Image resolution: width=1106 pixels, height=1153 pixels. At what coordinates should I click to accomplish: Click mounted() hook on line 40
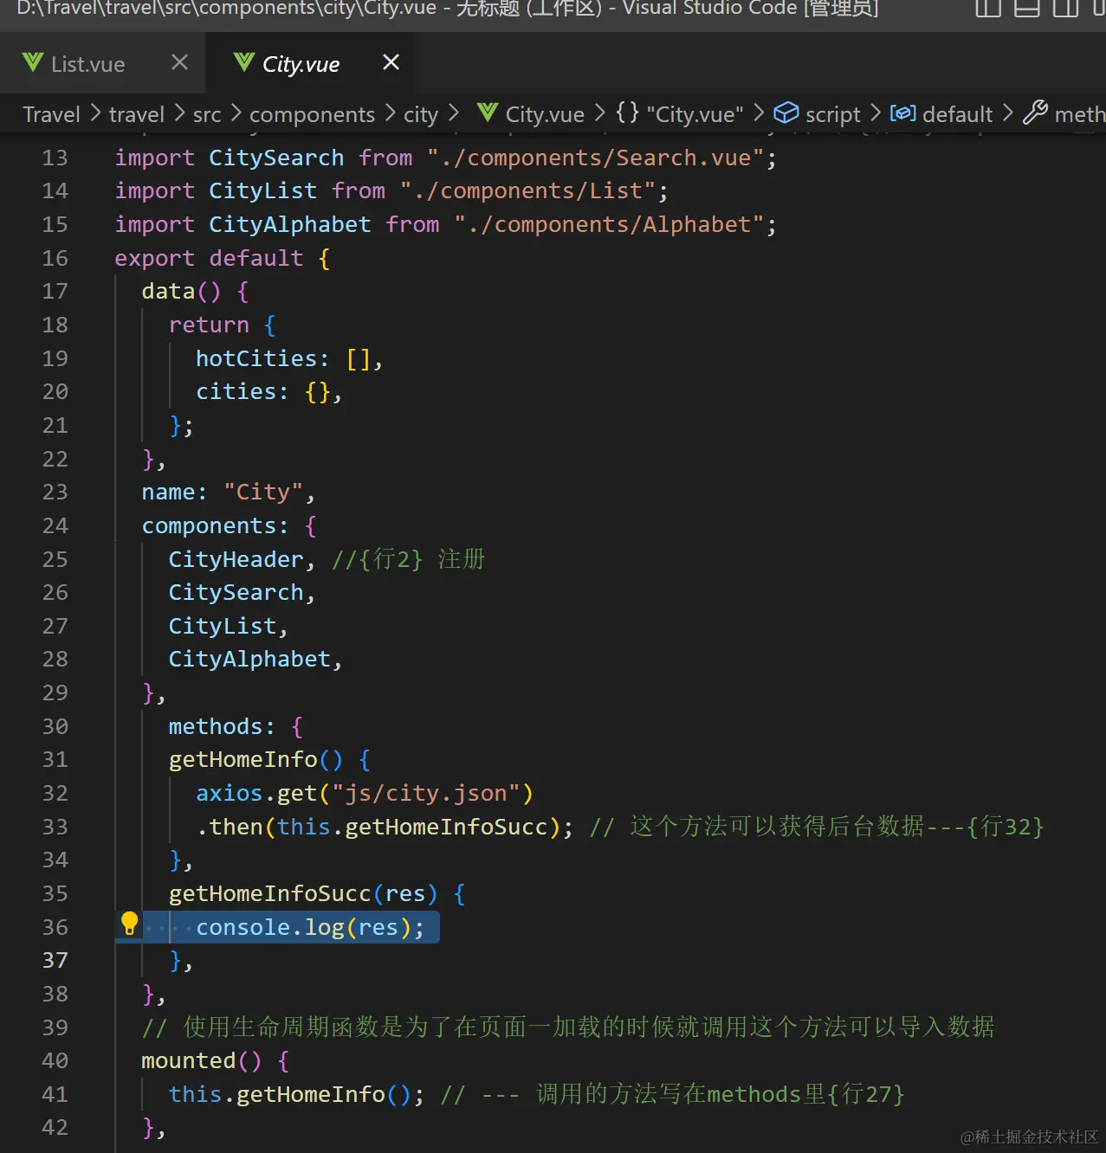[x=202, y=1060]
